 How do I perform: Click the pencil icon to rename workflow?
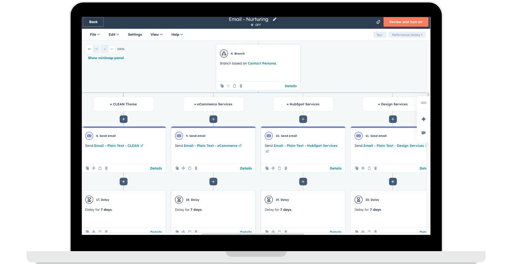[x=274, y=19]
